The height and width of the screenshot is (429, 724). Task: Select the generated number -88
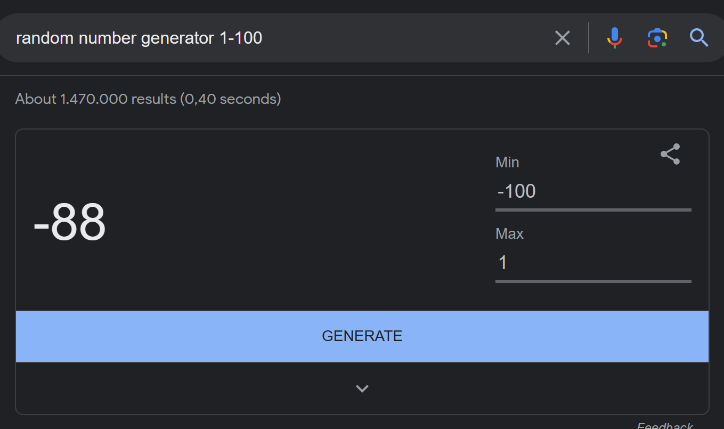[x=70, y=223]
